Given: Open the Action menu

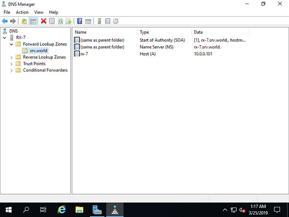Looking at the screenshot, I should click(22, 12).
